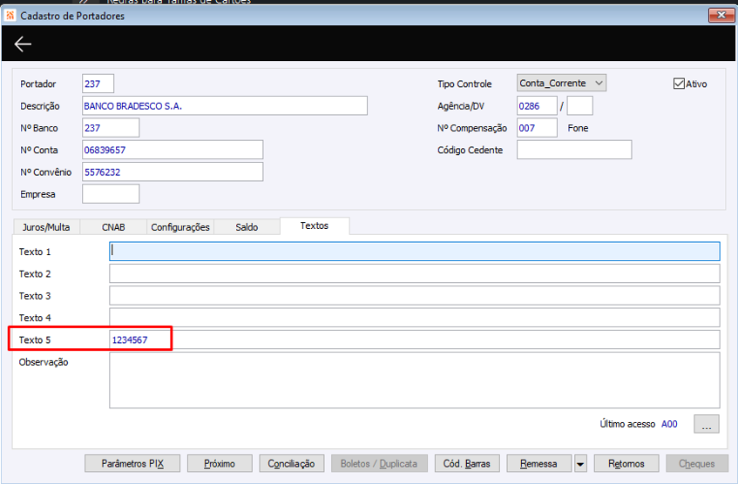Click into the Texto 2 field
Screen dimensions: 738x484
[x=415, y=273]
